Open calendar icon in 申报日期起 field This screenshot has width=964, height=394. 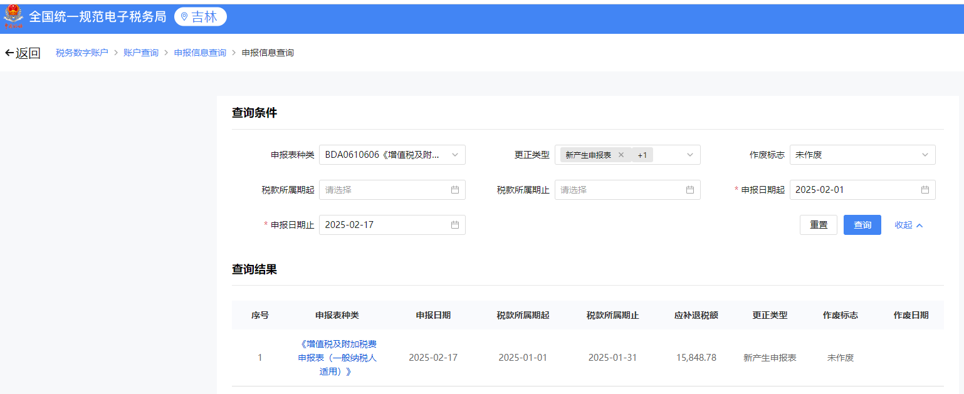(925, 190)
